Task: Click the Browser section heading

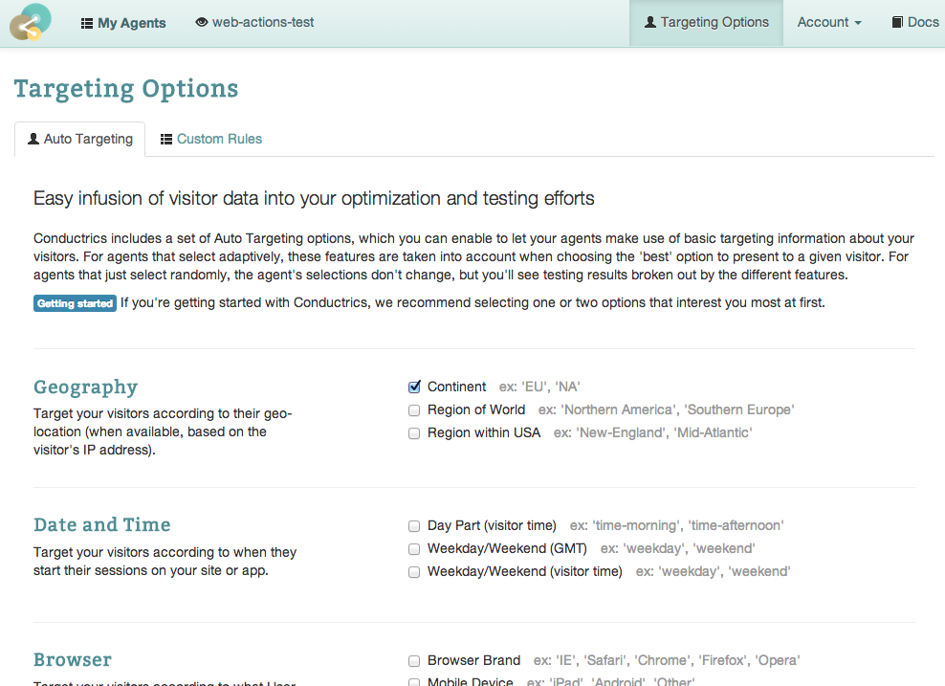Action: pos(73,659)
